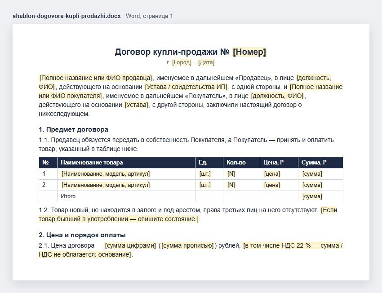Click the 'Word, страница 1' label

coord(149,16)
